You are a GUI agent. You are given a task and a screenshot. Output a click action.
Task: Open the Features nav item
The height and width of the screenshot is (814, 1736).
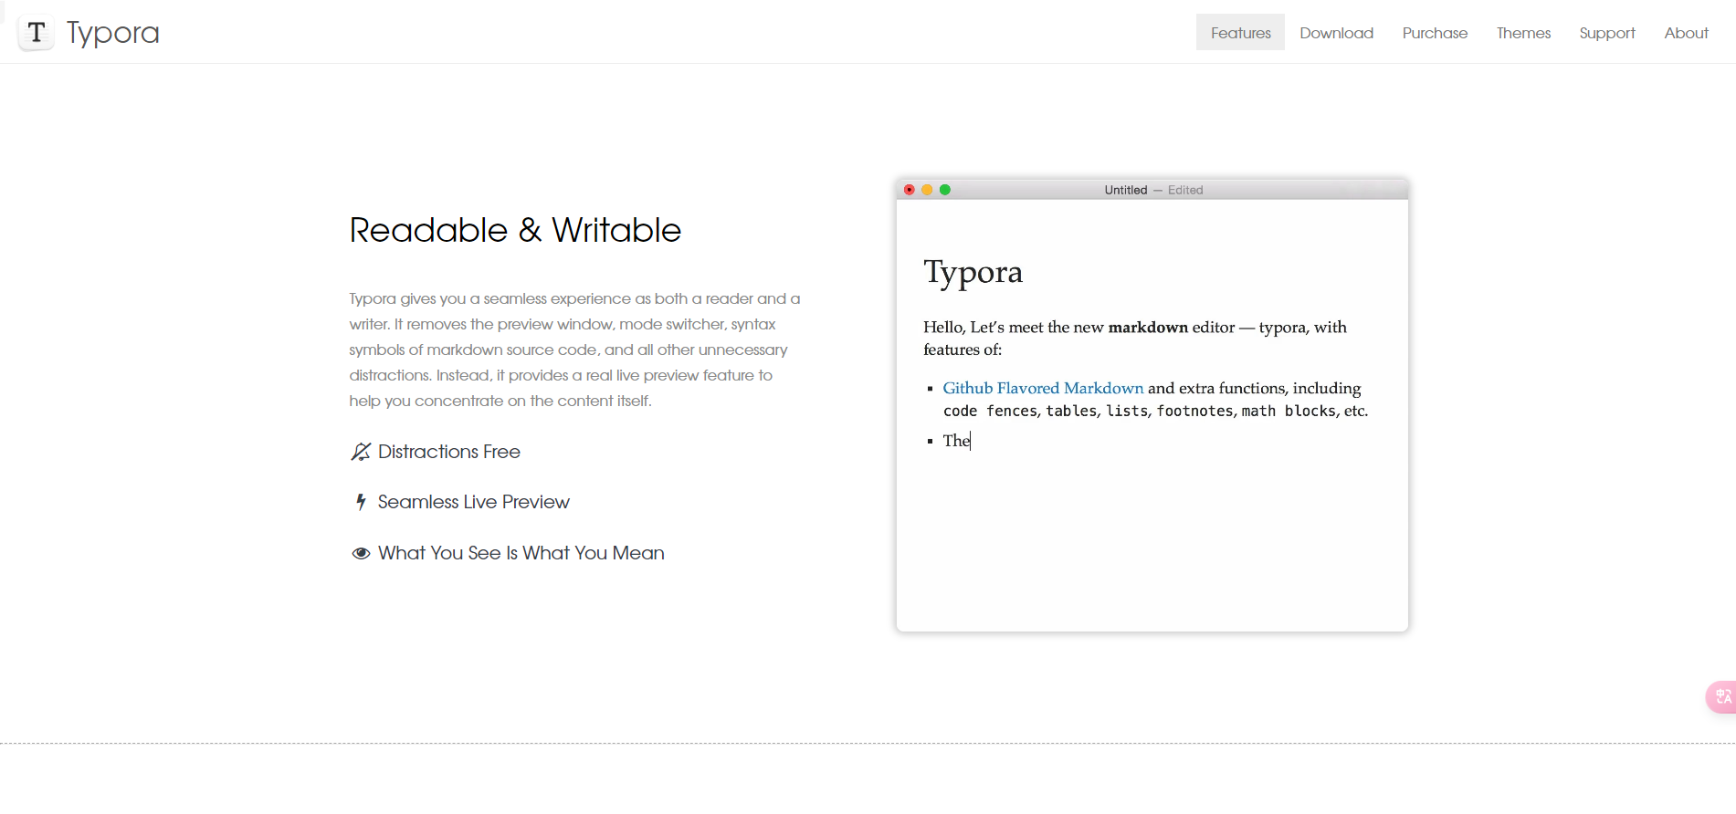pyautogui.click(x=1240, y=33)
